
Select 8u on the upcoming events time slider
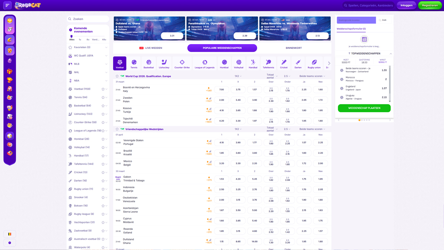(88, 40)
